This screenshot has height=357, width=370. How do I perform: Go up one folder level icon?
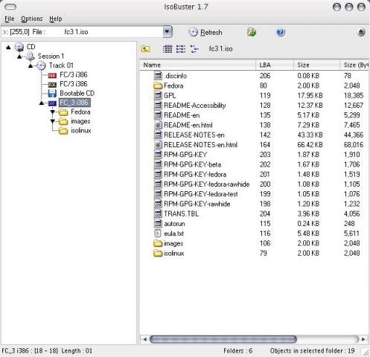145,49
